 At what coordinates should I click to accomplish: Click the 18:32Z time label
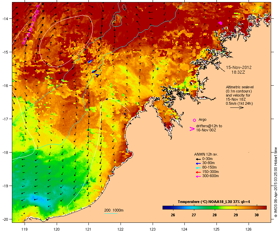point(238,72)
